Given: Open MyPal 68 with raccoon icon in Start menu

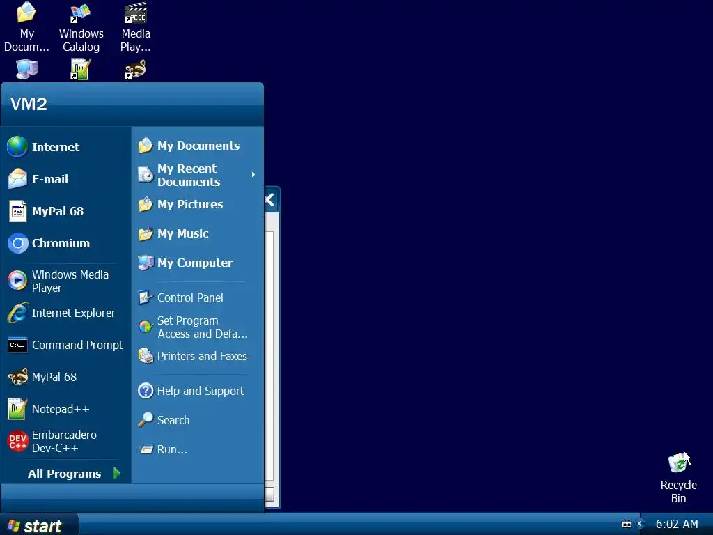Looking at the screenshot, I should 66,377.
